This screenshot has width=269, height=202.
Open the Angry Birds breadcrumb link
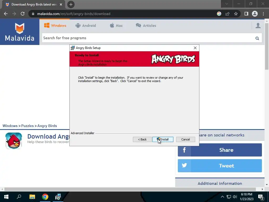pyautogui.click(x=47, y=126)
